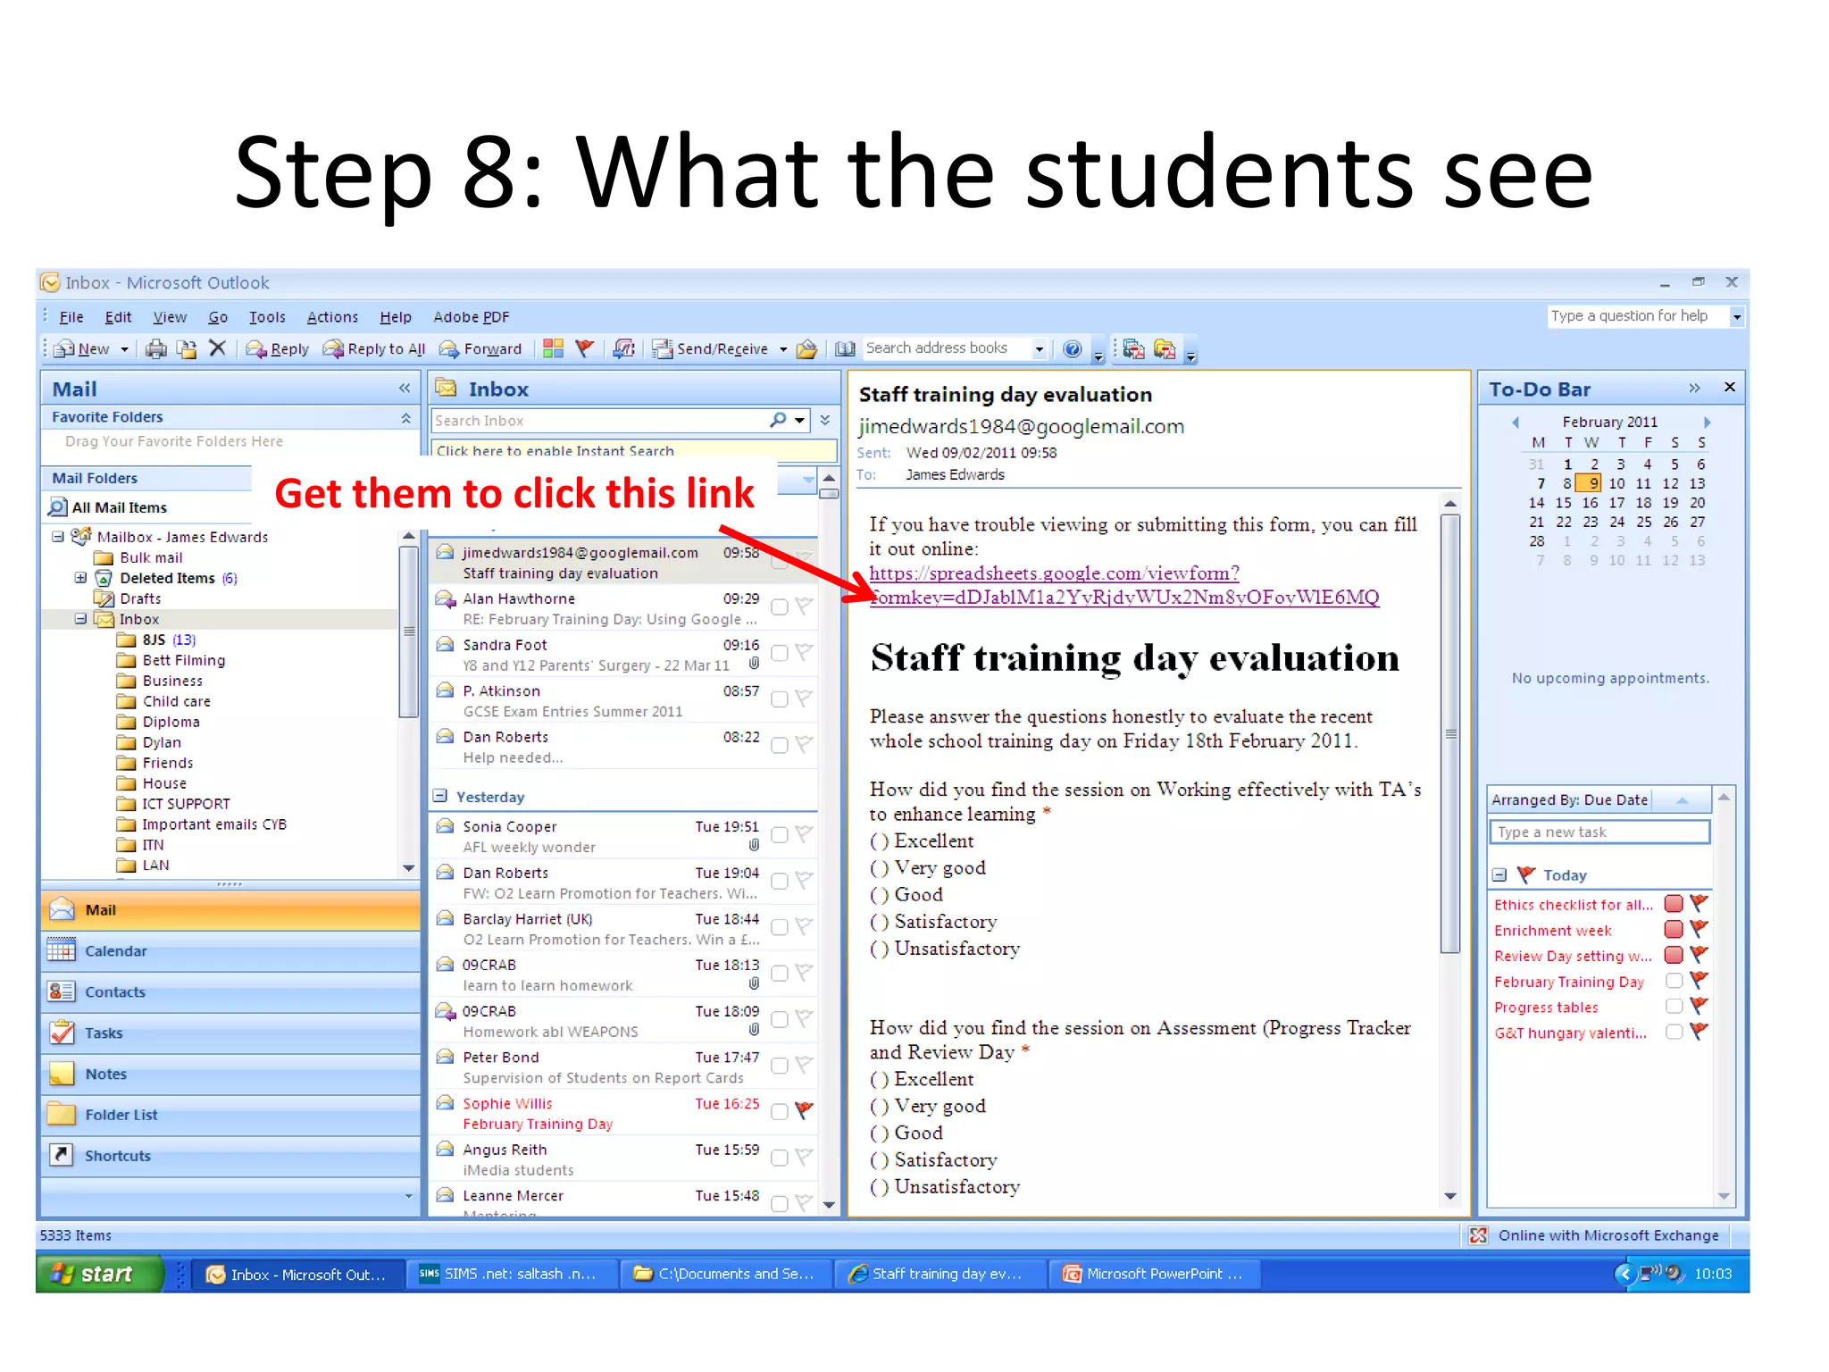Viewport: 1829px width, 1372px height.
Task: Open Search address books dropdown arrow
Action: [x=1040, y=349]
